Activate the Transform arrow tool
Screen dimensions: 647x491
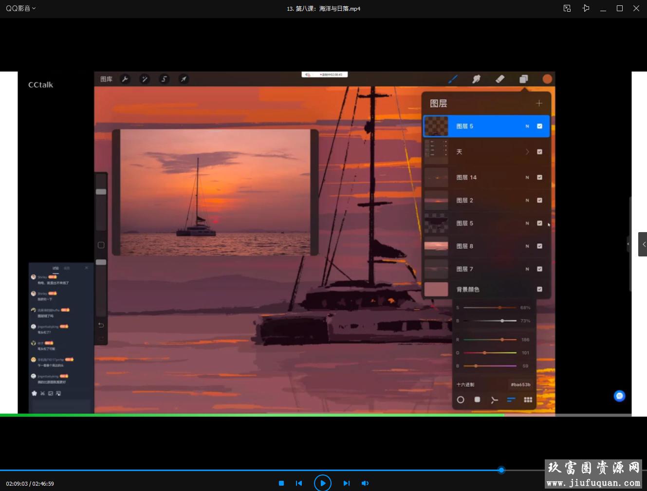pyautogui.click(x=184, y=79)
